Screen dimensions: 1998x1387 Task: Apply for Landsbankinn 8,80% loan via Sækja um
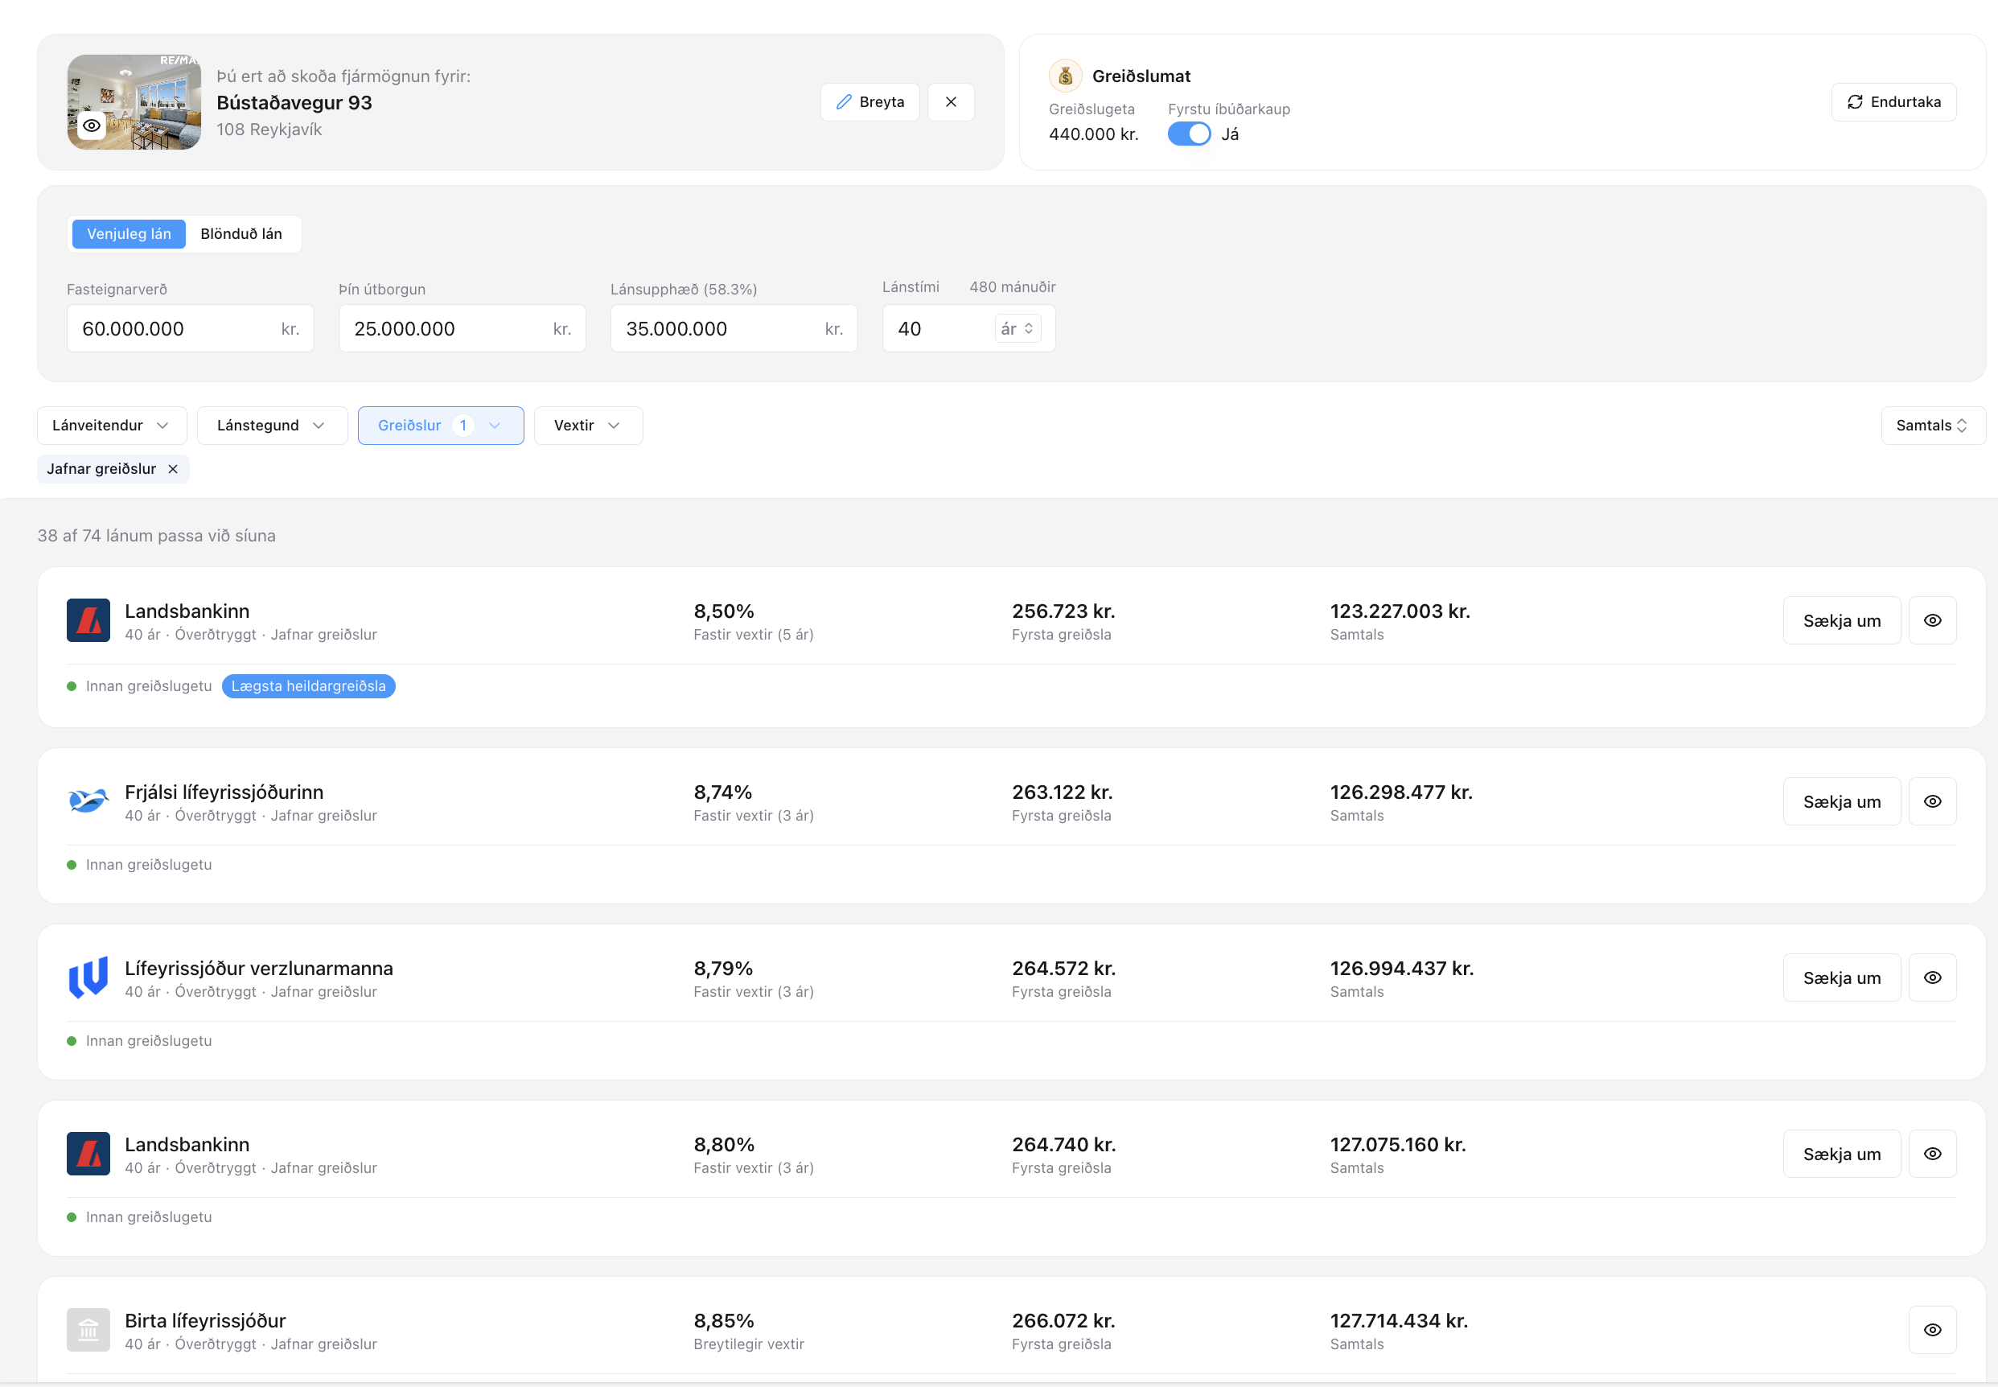click(x=1842, y=1154)
